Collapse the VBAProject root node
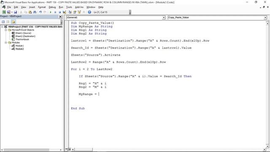270x152 pixels. tap(2, 27)
